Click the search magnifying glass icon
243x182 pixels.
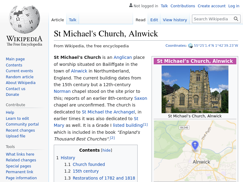click(x=236, y=19)
